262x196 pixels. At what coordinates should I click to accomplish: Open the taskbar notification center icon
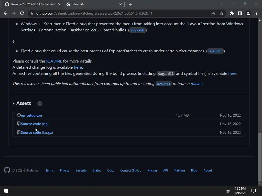click(x=254, y=191)
